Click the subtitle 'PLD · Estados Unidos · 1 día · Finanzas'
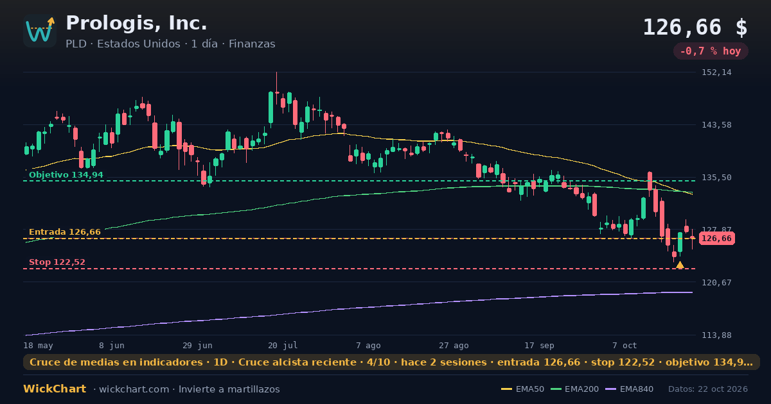Viewport: 771px width, 404px height. 170,44
